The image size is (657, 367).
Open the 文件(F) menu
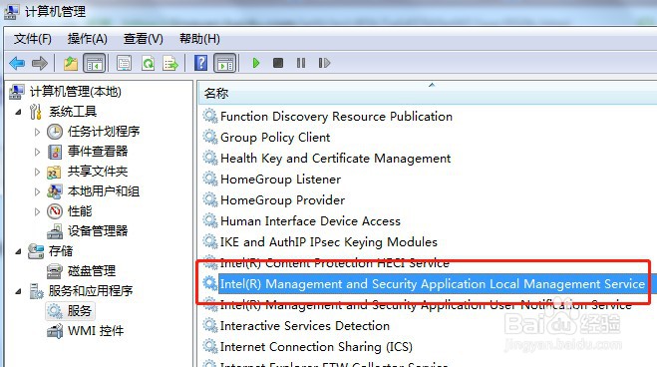[33, 39]
